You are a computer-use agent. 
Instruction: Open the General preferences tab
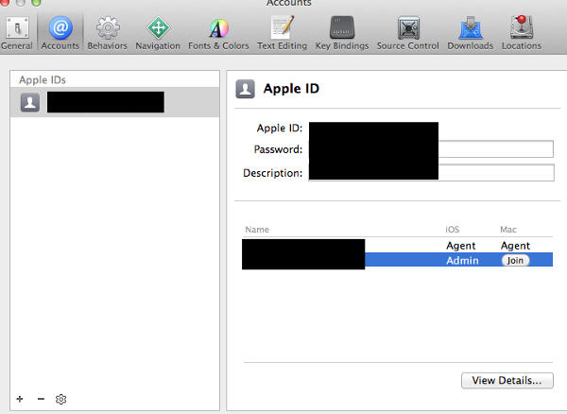click(17, 33)
